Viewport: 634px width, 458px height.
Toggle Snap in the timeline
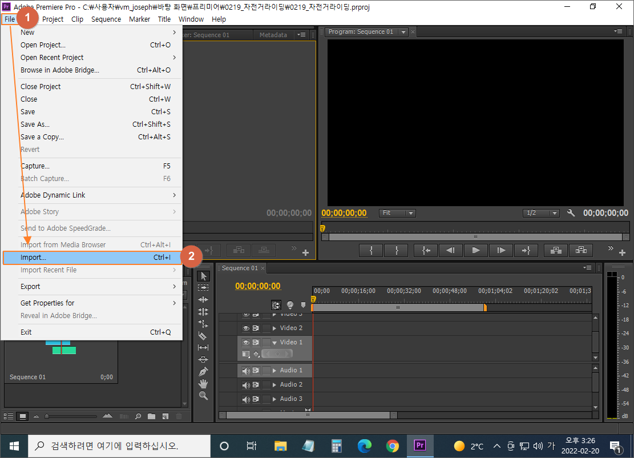pyautogui.click(x=276, y=305)
